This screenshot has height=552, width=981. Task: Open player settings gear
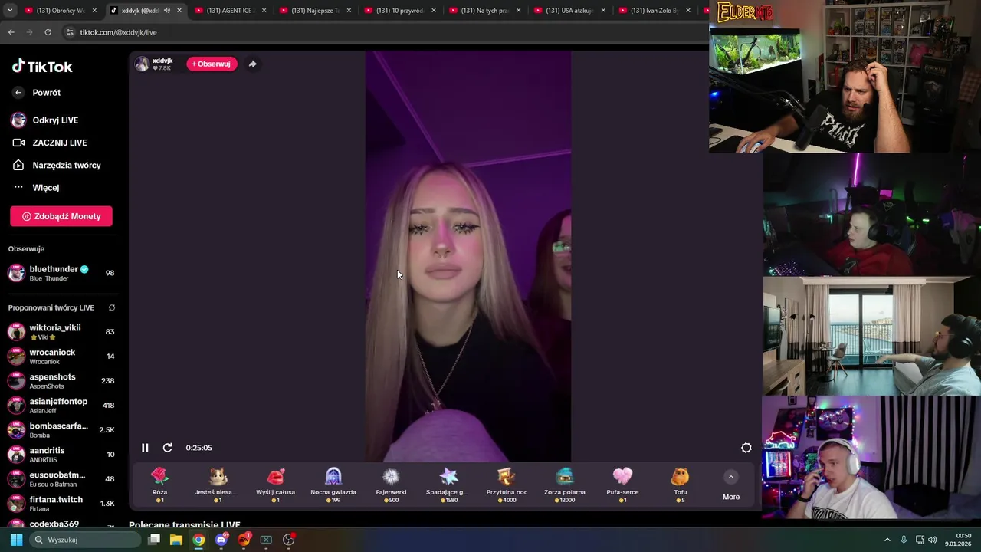click(746, 448)
